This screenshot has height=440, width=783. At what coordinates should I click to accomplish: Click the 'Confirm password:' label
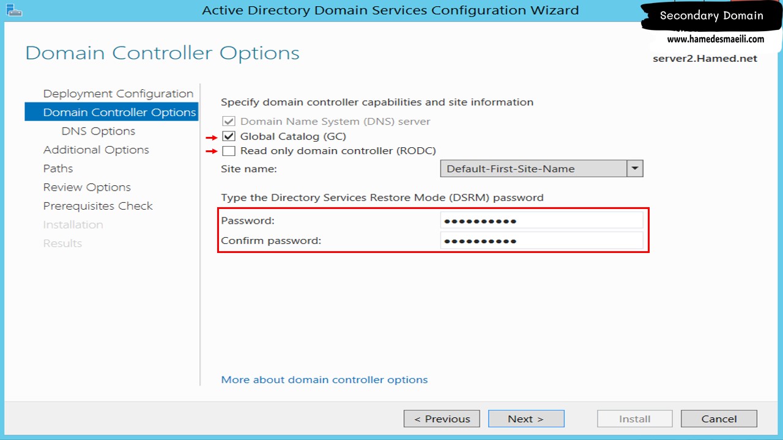tap(271, 241)
